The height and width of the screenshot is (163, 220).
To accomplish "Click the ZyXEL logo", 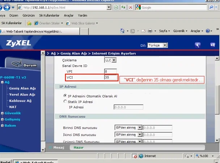I will [18, 43].
